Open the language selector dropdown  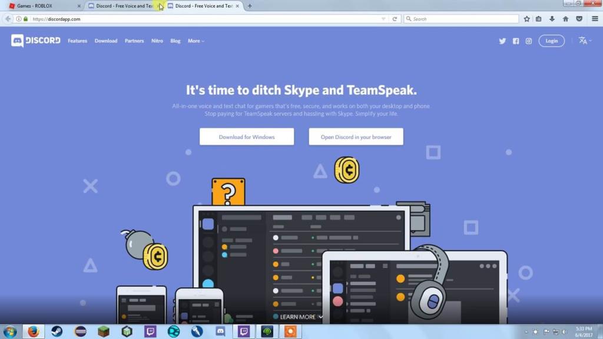click(585, 41)
